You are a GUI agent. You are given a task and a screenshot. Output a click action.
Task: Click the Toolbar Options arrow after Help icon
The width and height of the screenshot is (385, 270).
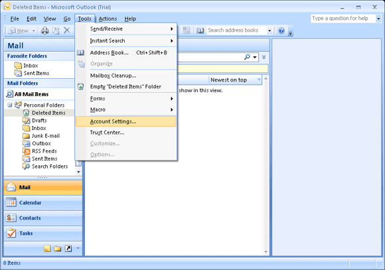291,33
